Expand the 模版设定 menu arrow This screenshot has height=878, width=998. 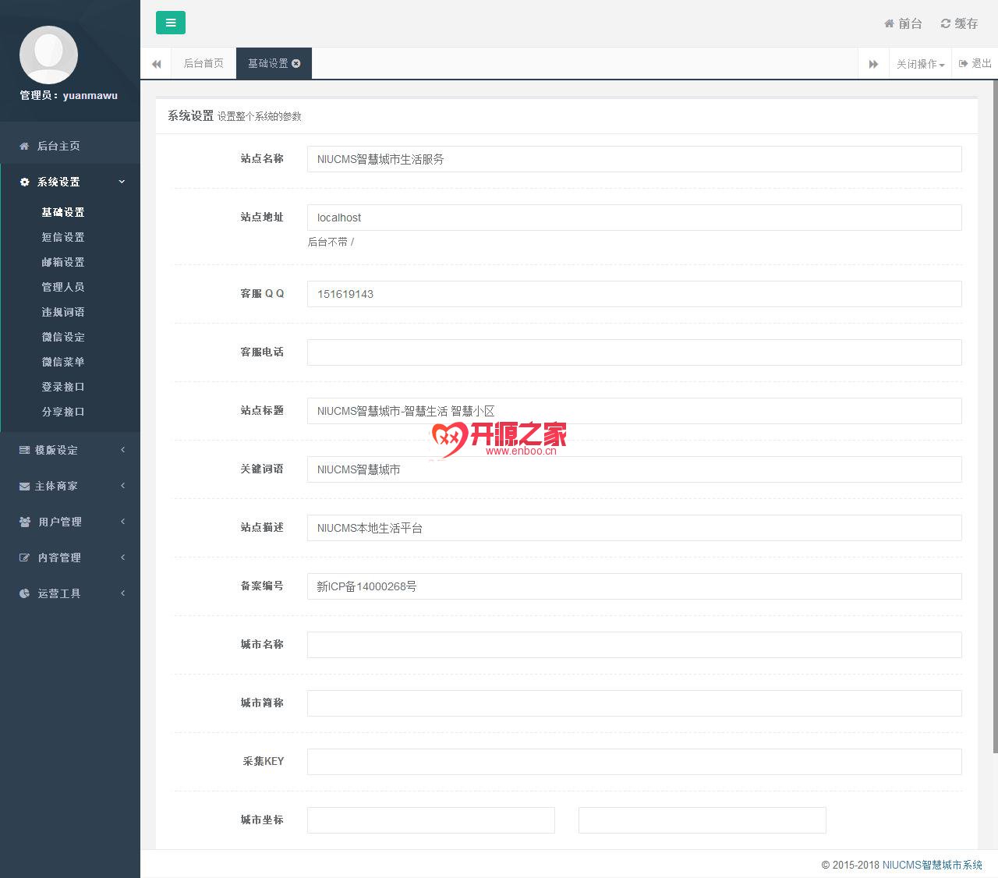[122, 450]
